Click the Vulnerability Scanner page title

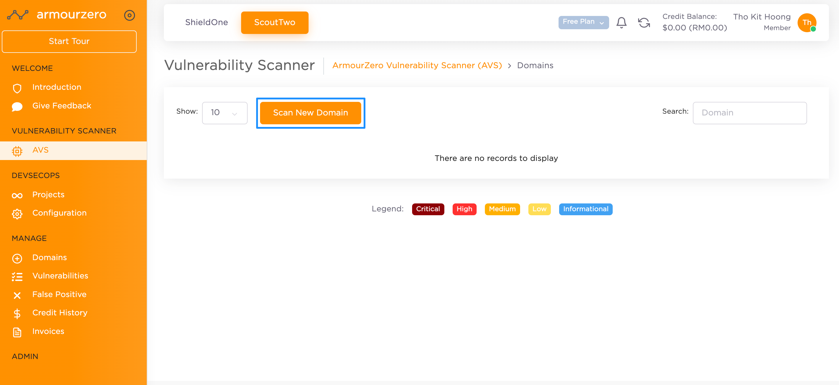click(x=239, y=65)
